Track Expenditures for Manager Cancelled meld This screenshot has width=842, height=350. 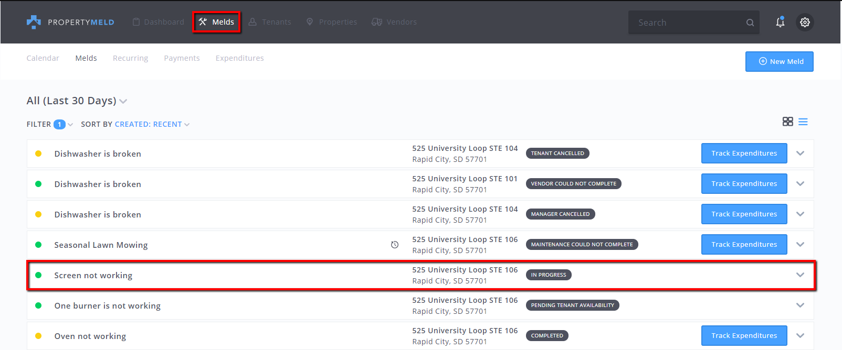point(744,214)
